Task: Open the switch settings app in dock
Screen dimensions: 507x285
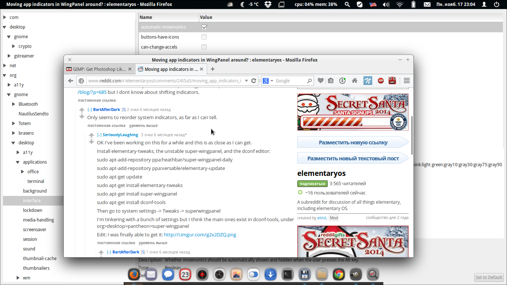Action: (x=253, y=275)
